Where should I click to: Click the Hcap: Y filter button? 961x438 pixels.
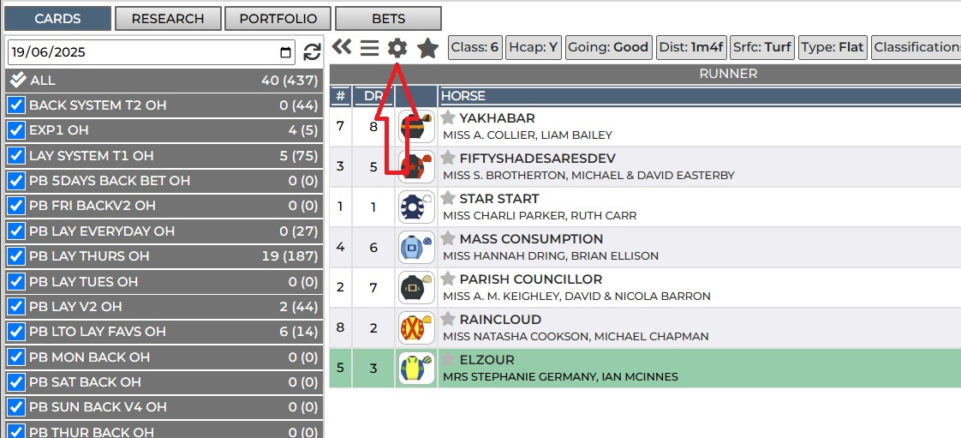(534, 47)
